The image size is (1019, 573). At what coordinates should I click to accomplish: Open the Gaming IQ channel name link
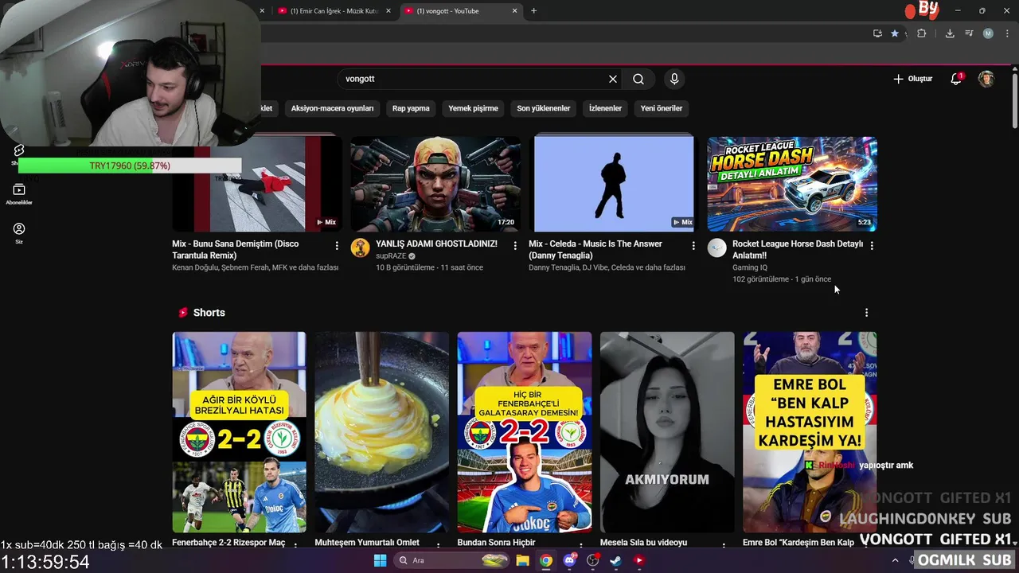[750, 267]
